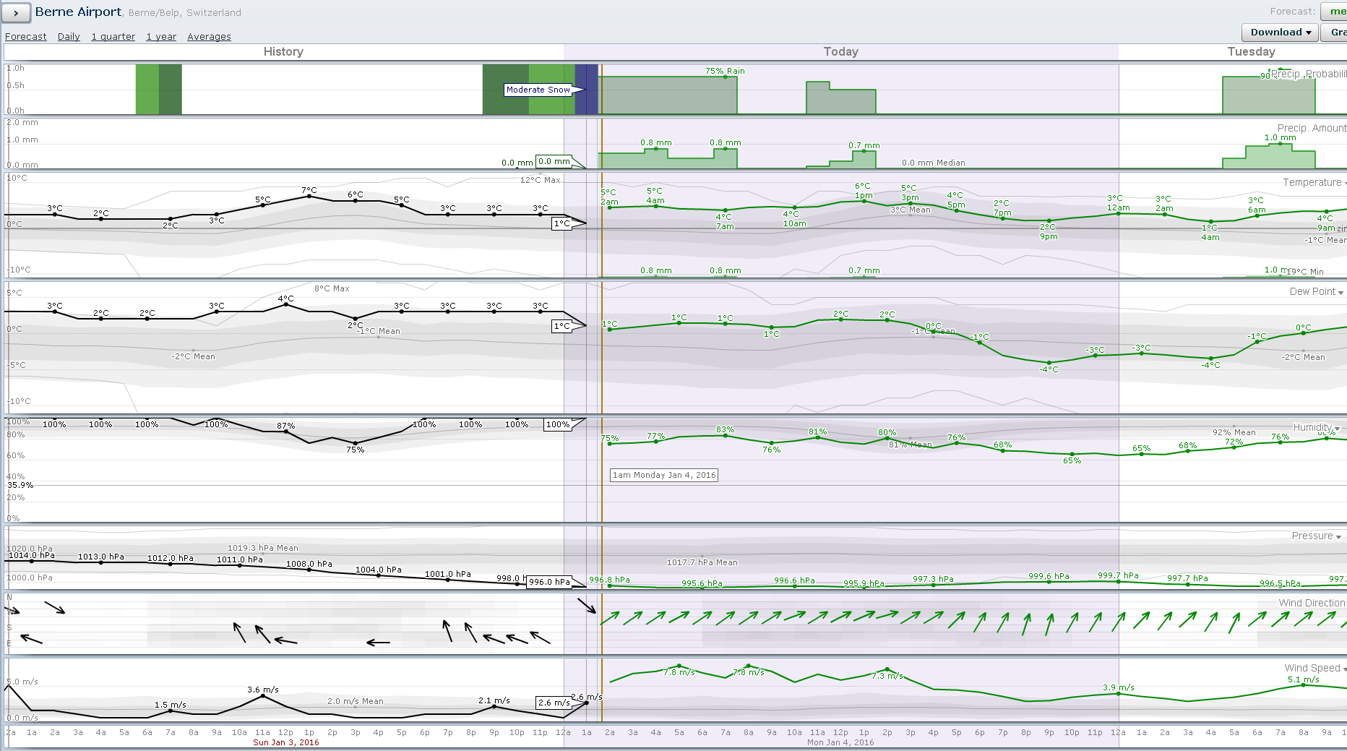Open the Averages view
This screenshot has height=751, width=1347.
coord(209,37)
